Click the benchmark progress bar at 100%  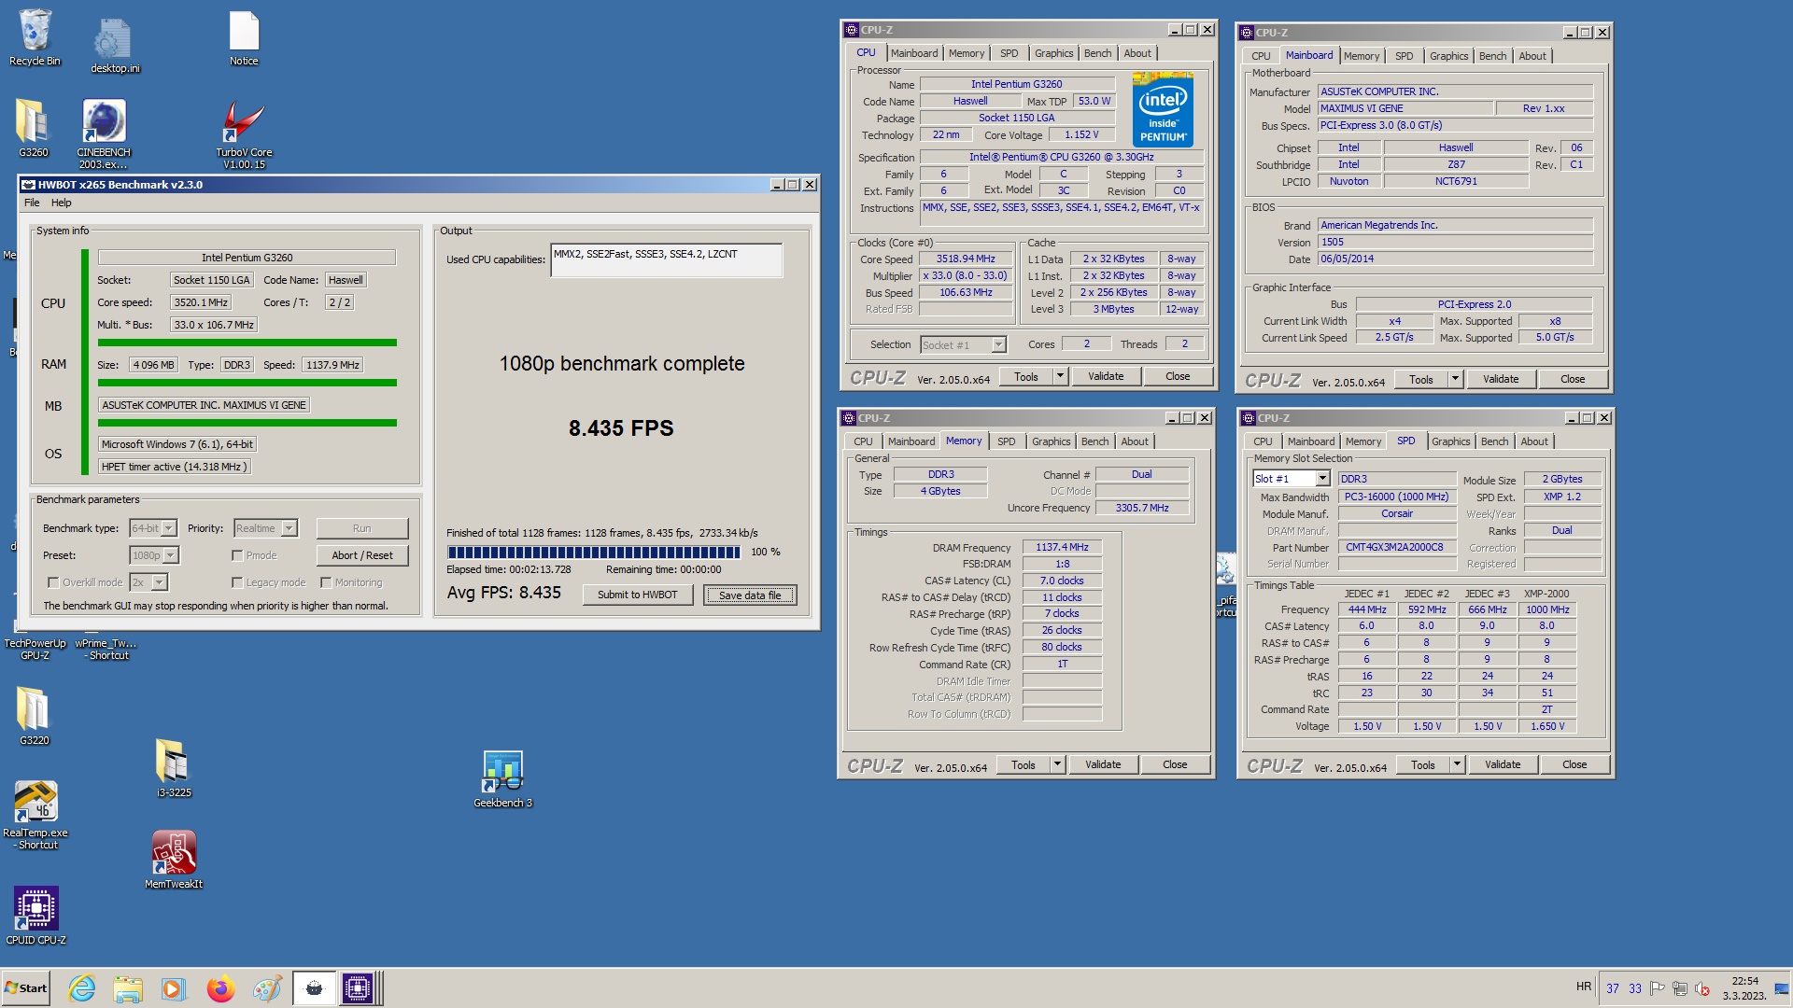594,553
